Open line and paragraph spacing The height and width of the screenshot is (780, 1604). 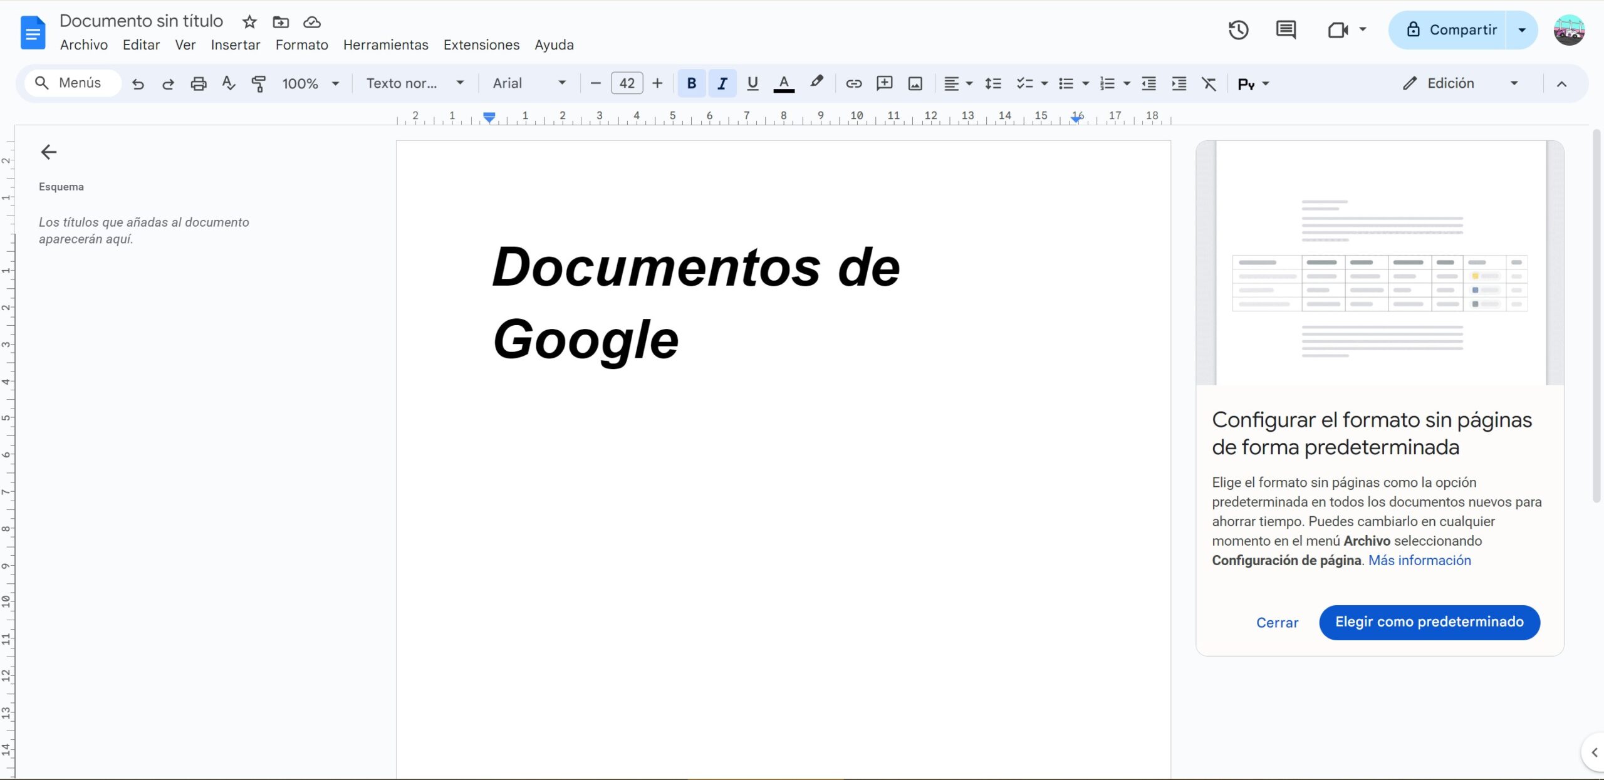tap(993, 83)
